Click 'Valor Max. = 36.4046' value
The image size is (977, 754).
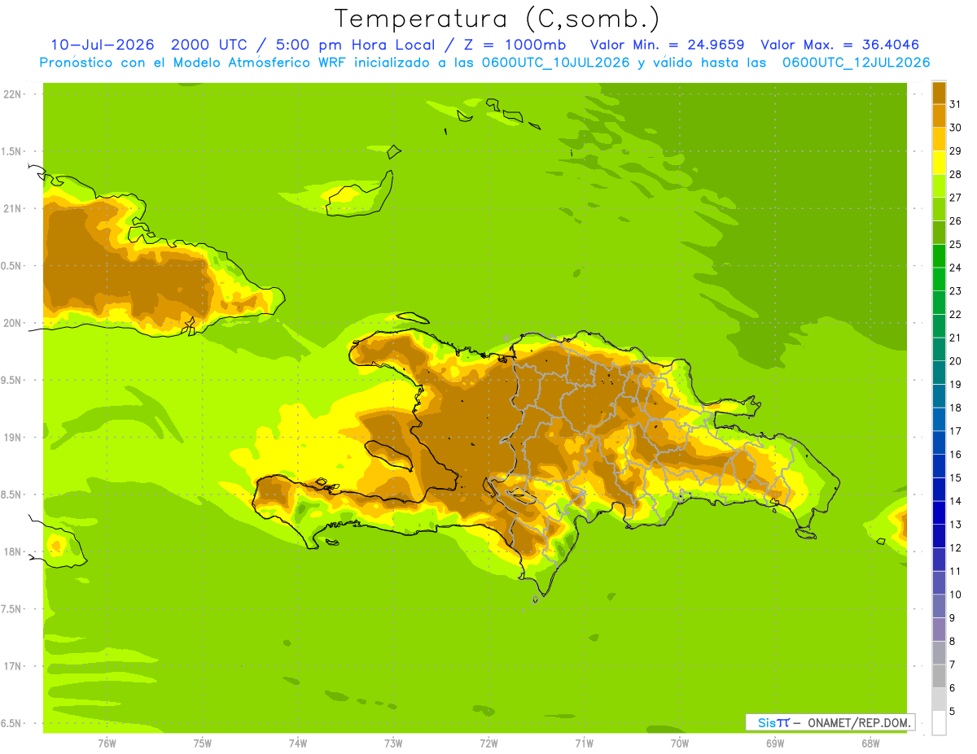tap(841, 44)
